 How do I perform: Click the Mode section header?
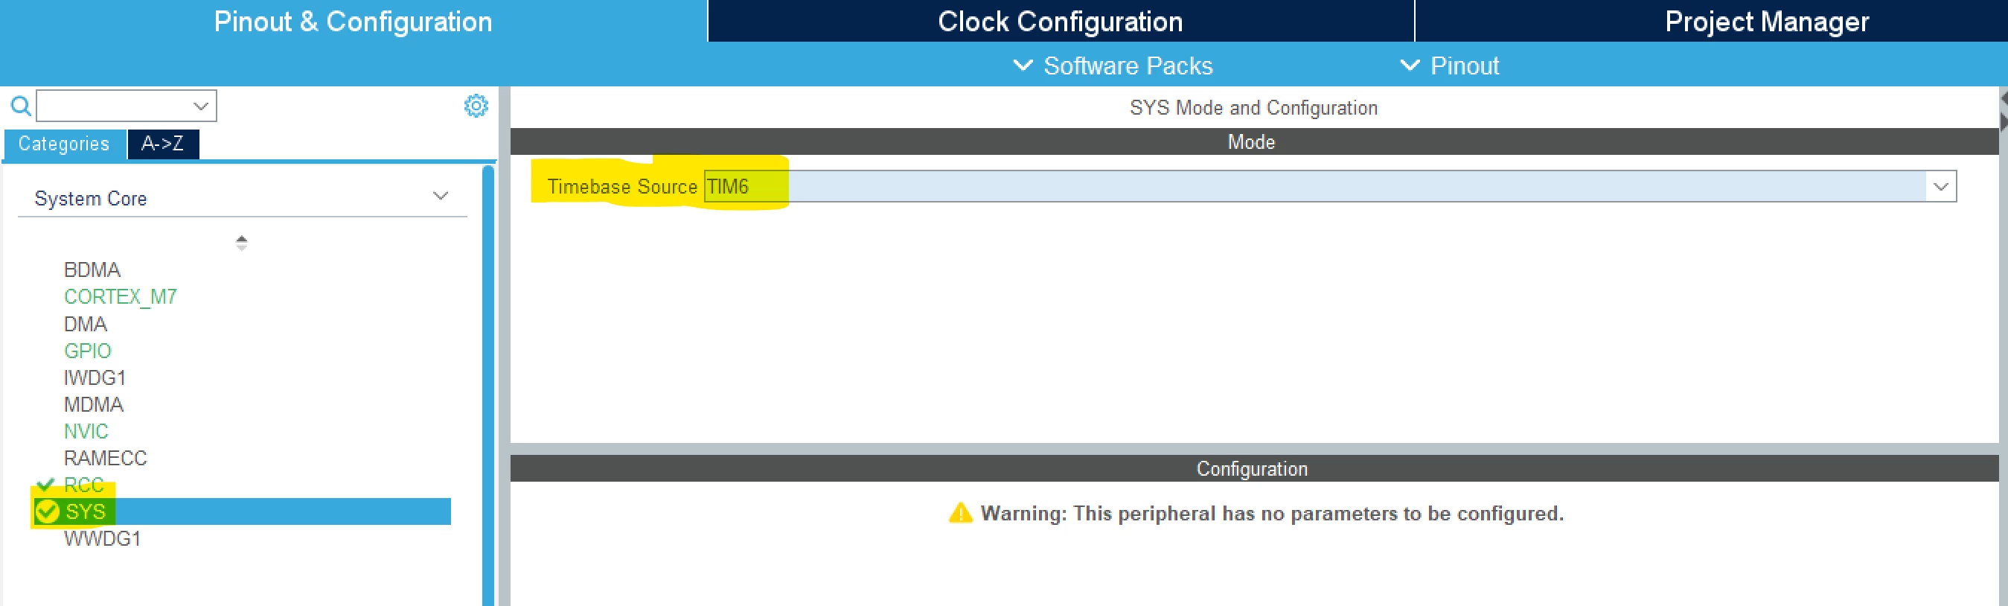[x=1253, y=142]
